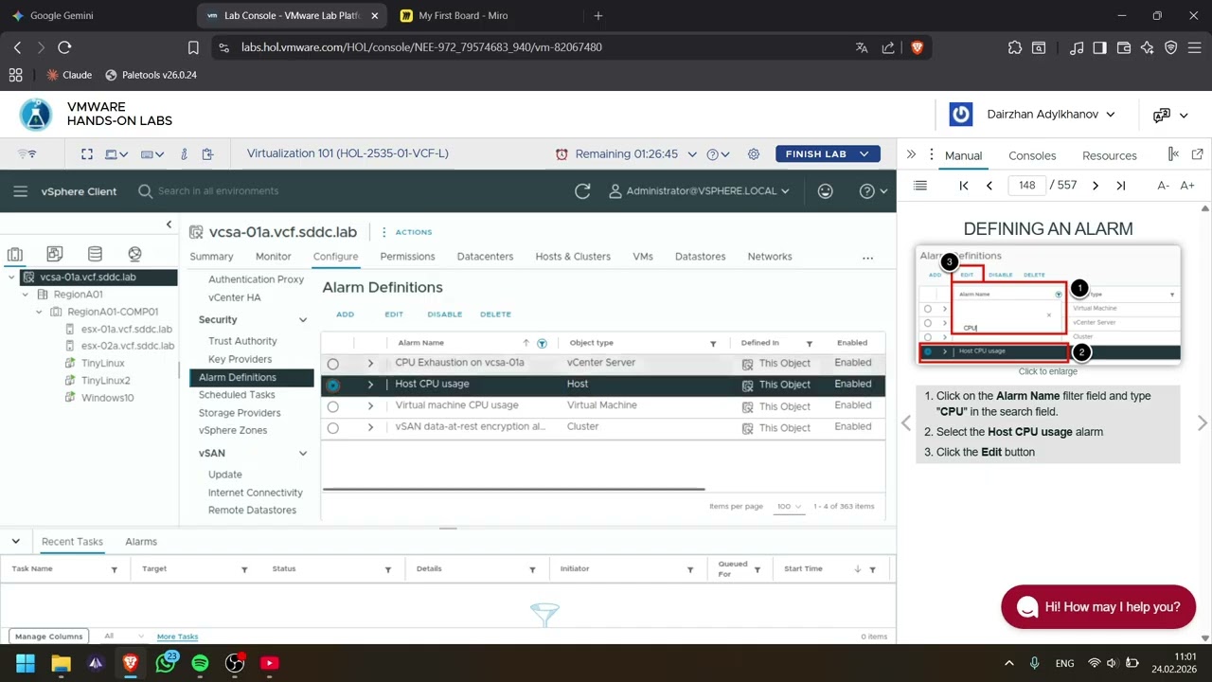The height and width of the screenshot is (682, 1212).
Task: Jump to last manual page
Action: click(1121, 186)
